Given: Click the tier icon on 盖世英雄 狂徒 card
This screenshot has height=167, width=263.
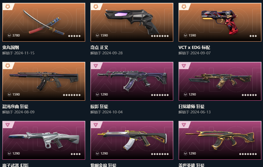Looking at the screenshot, I should 184,125.
